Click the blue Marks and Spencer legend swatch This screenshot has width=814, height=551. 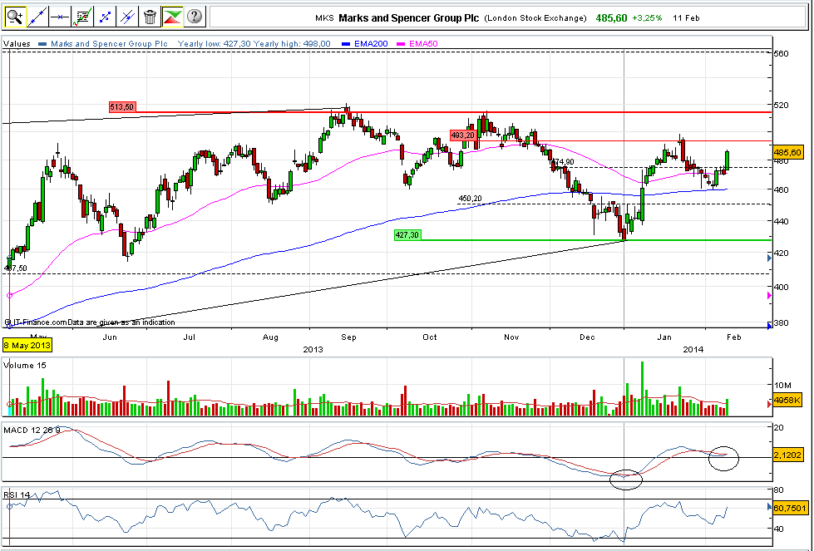[x=42, y=44]
